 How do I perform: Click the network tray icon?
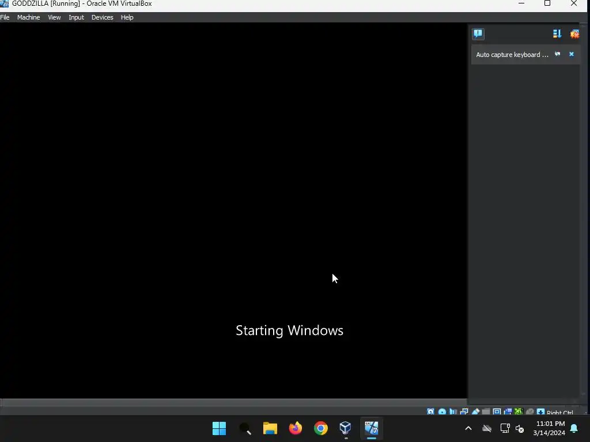(505, 428)
